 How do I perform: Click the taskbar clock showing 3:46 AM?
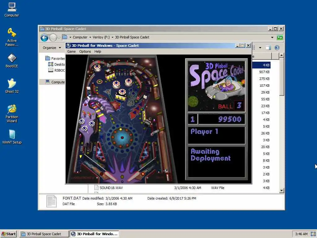click(301, 234)
